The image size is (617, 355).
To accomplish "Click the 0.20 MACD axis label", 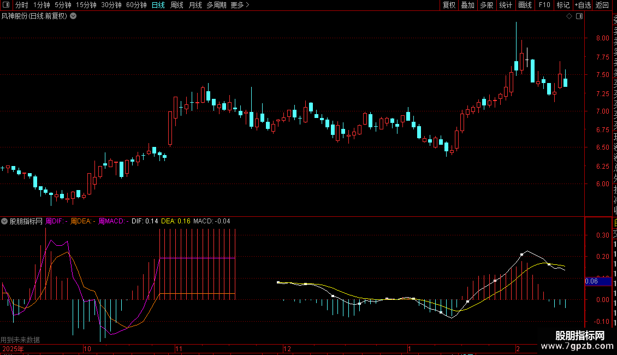I will 602,256.
